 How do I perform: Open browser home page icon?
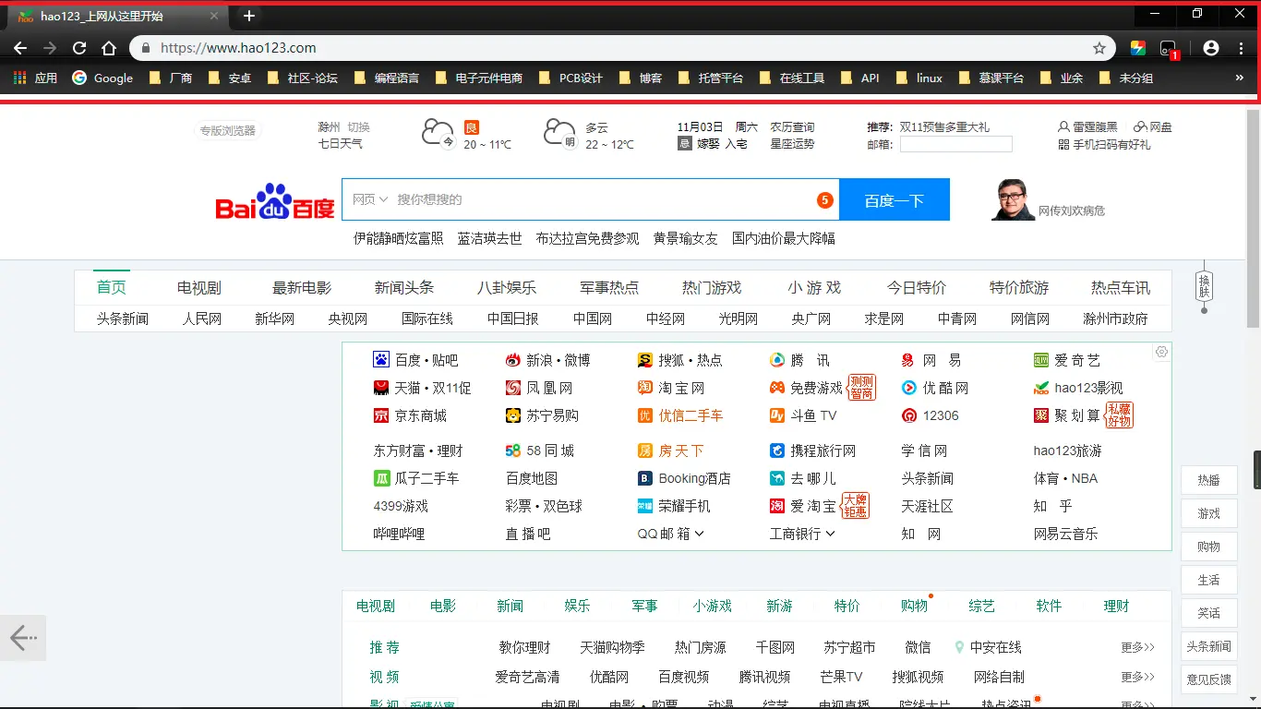click(109, 48)
